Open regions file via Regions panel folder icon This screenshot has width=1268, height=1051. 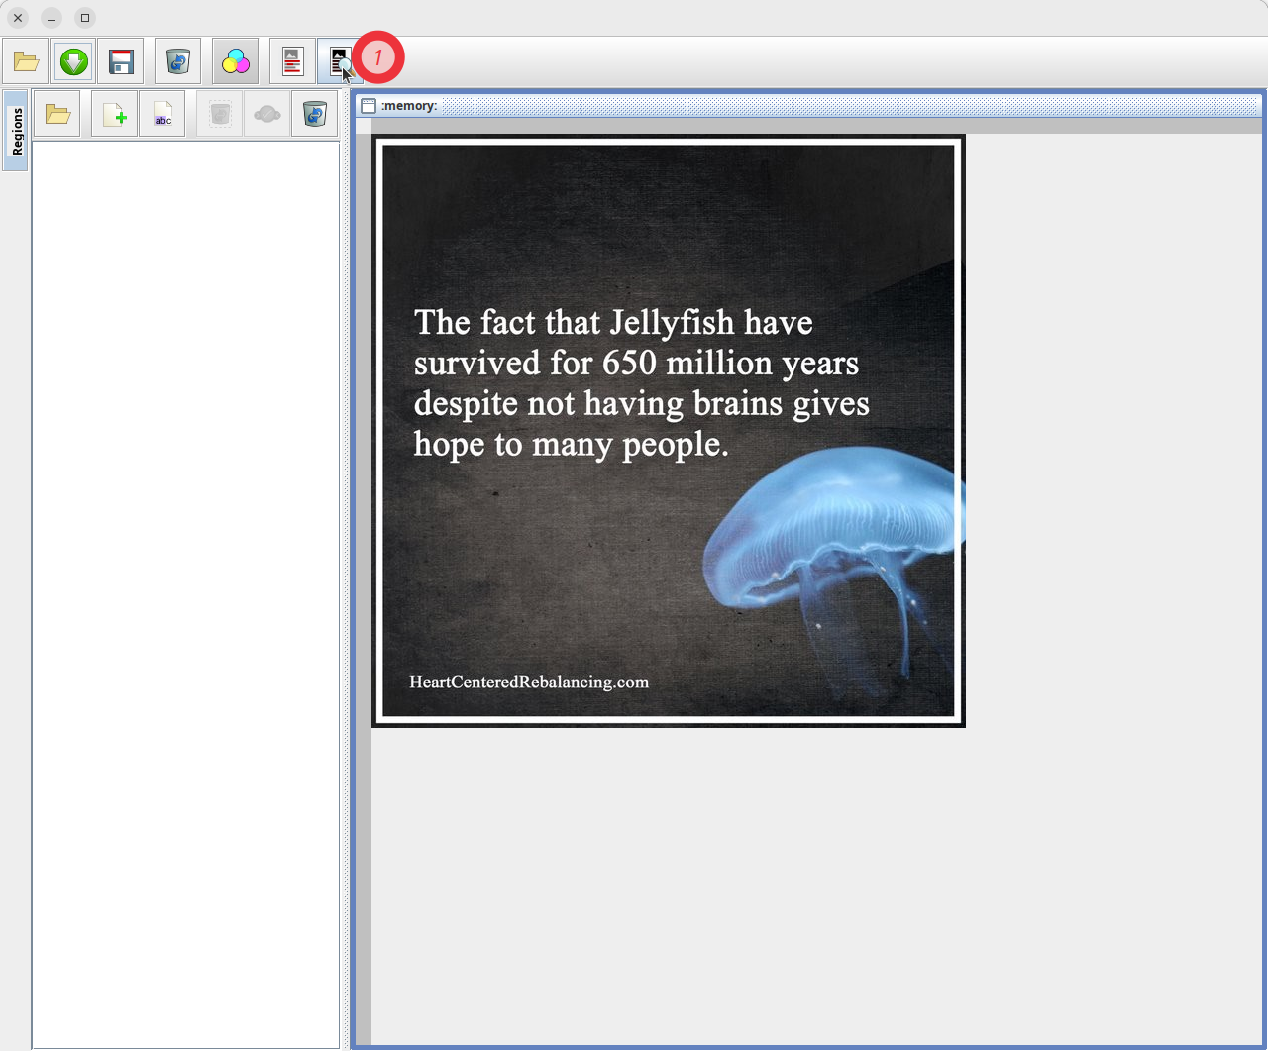pyautogui.click(x=57, y=114)
